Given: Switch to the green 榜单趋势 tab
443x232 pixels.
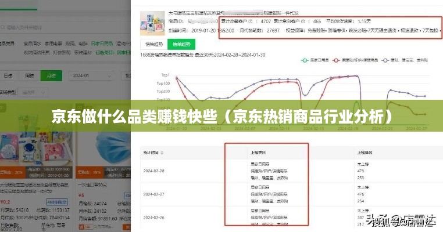Looking at the screenshot, I should point(181,44).
